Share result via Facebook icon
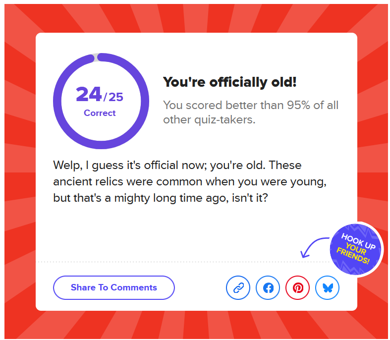 pos(268,287)
